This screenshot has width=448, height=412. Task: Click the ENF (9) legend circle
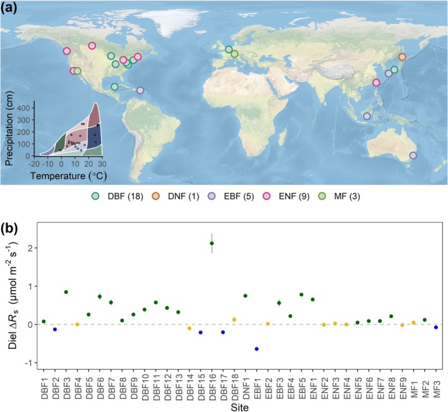[x=267, y=196]
